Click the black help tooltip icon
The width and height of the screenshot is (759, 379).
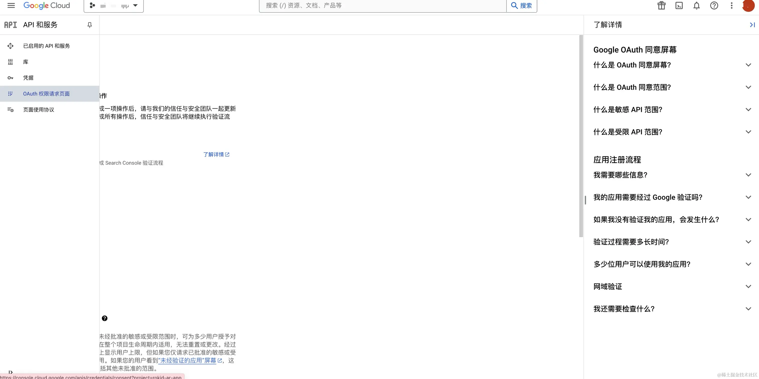(x=105, y=318)
